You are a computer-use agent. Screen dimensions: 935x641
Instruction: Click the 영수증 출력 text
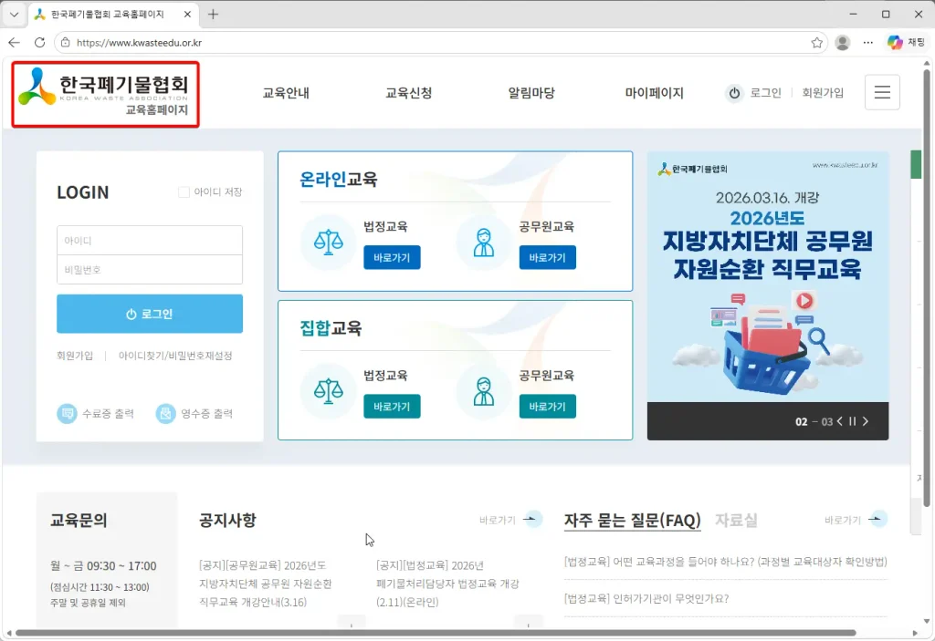[x=207, y=413]
